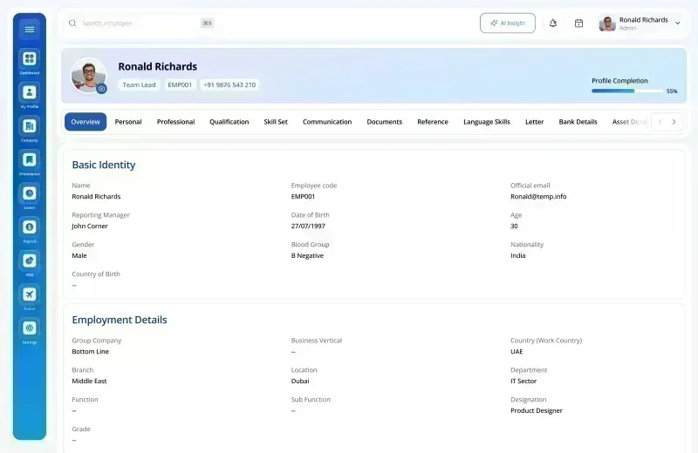Open the Language Skills tab

click(487, 122)
